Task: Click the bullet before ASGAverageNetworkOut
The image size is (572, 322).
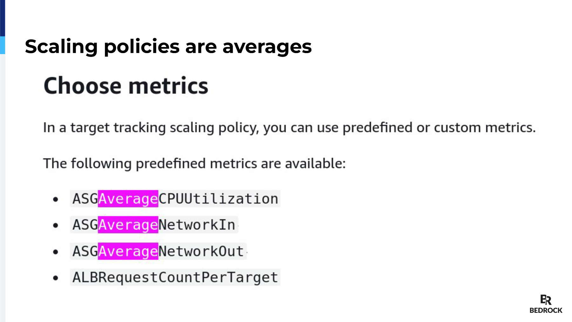Action: [56, 252]
